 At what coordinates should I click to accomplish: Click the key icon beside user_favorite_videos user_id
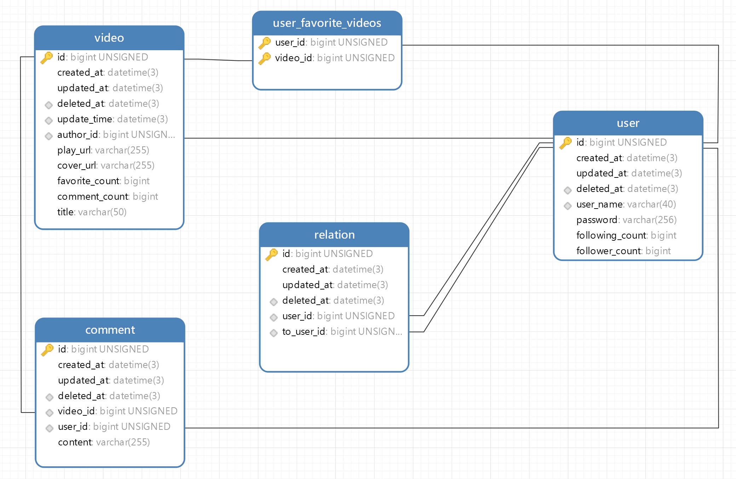[265, 42]
